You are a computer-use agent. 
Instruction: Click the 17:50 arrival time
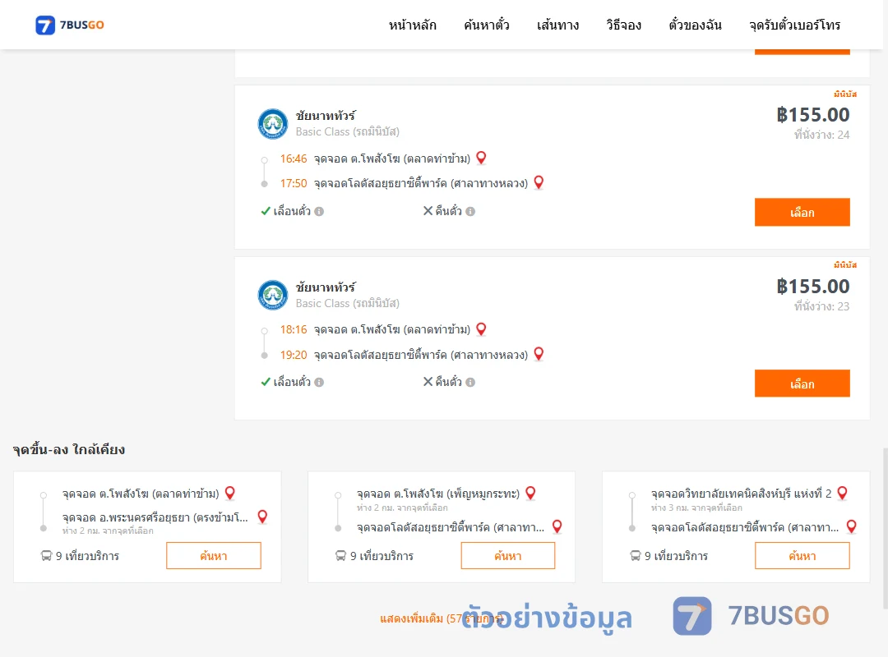[x=294, y=183]
